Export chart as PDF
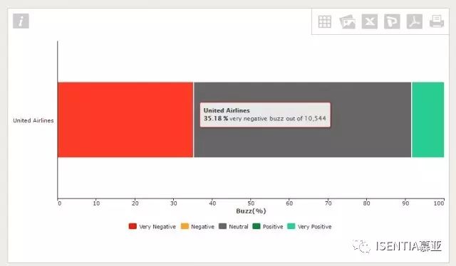This screenshot has width=456, height=266. 415,21
